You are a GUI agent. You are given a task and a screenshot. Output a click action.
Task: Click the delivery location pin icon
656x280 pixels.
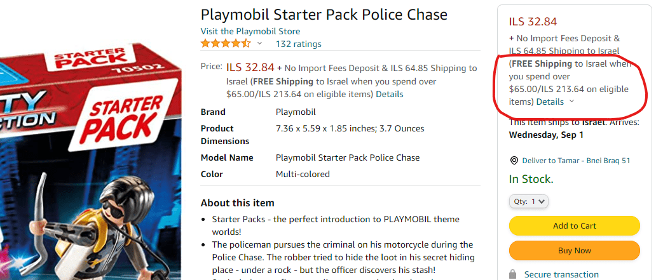coord(514,161)
